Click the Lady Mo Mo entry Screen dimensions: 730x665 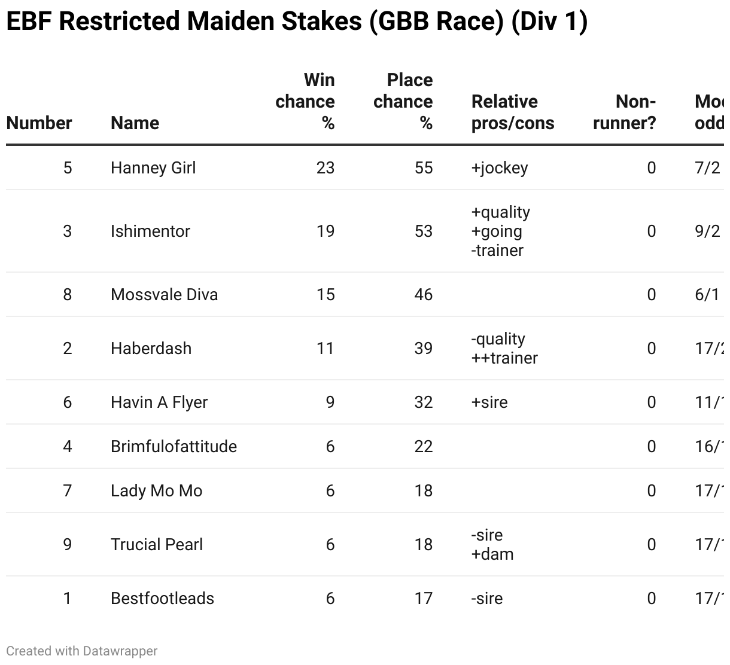coord(156,491)
